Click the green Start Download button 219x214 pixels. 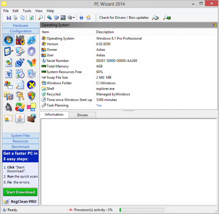tap(20, 192)
